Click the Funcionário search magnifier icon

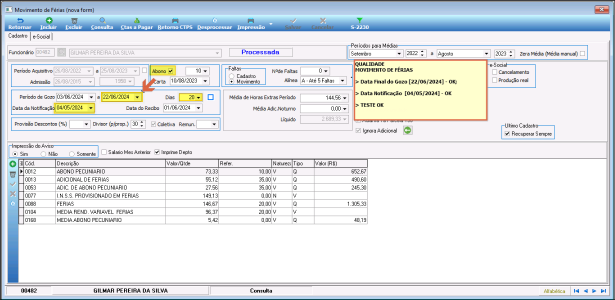61,52
